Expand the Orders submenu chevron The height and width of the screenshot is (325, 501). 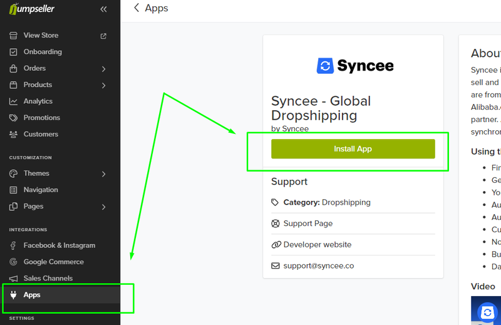point(103,69)
